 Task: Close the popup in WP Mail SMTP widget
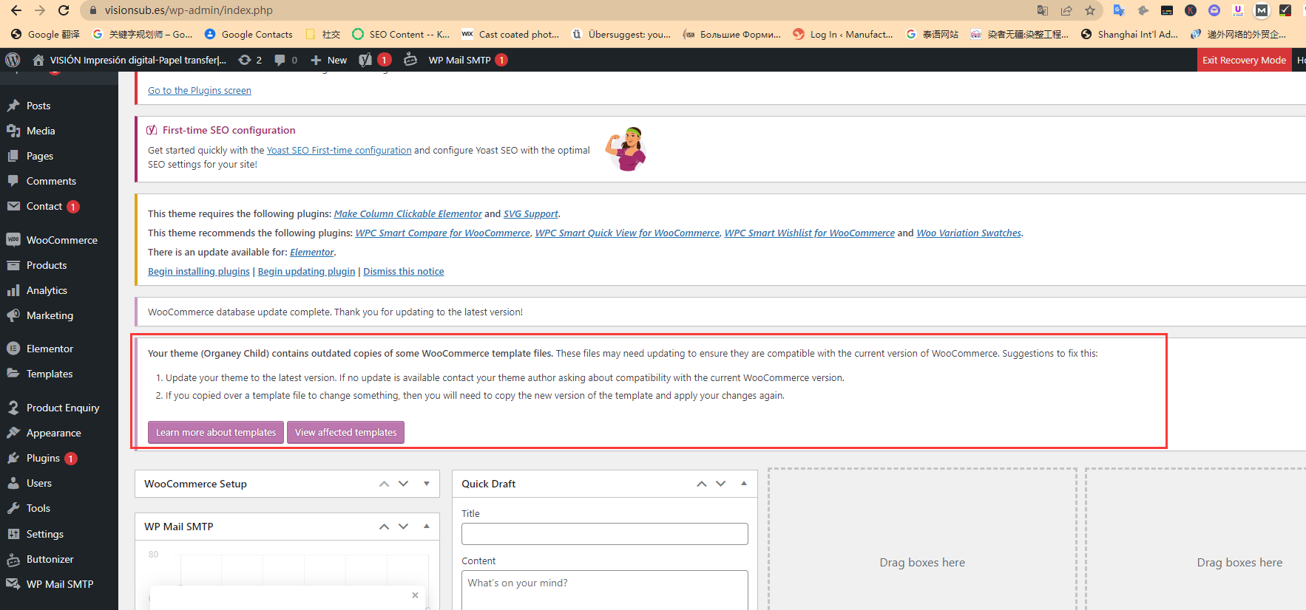pyautogui.click(x=415, y=595)
